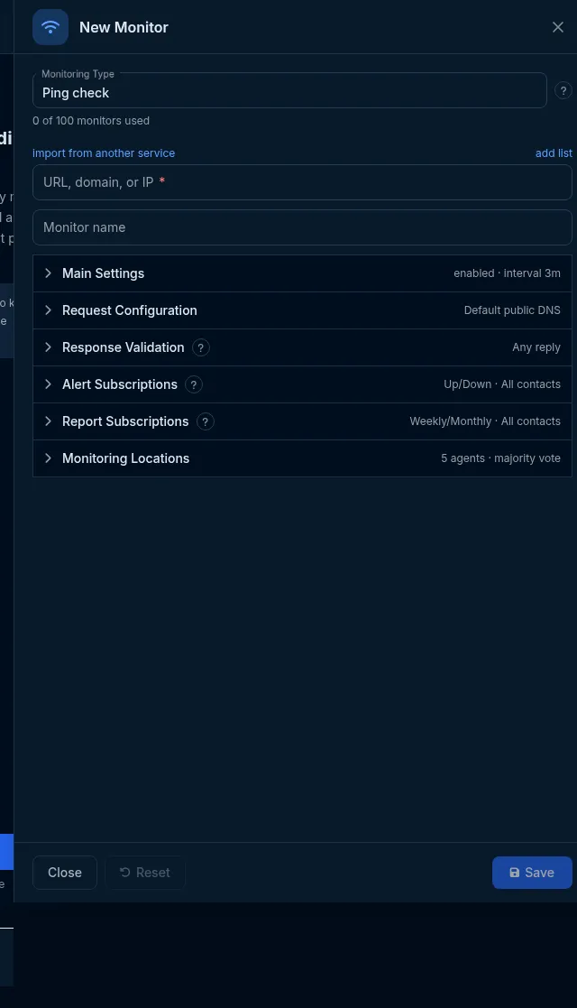Expand the Report Subscriptions section
The height and width of the screenshot is (1008, 577).
(302, 421)
